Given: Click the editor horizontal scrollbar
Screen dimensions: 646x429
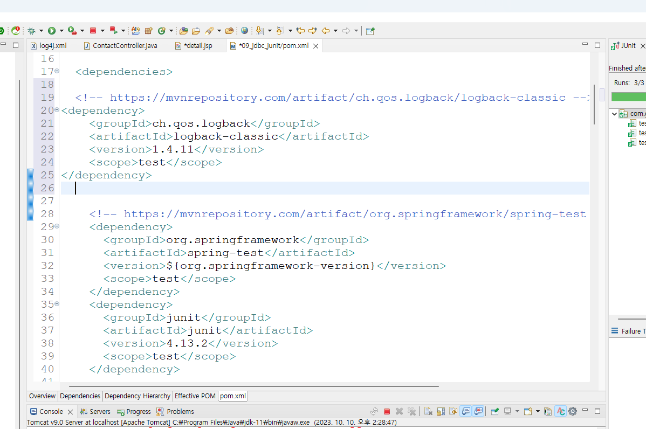Looking at the screenshot, I should [x=254, y=386].
